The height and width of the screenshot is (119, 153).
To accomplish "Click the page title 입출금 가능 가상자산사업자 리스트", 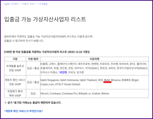I will click(45, 19).
